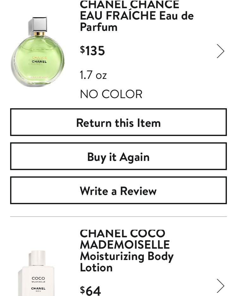Open Coco Mademoiselle lotion details via chevron
237x296 pixels.
220,286
